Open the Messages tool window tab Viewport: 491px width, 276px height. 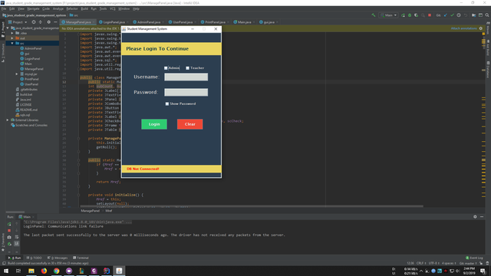click(58, 258)
